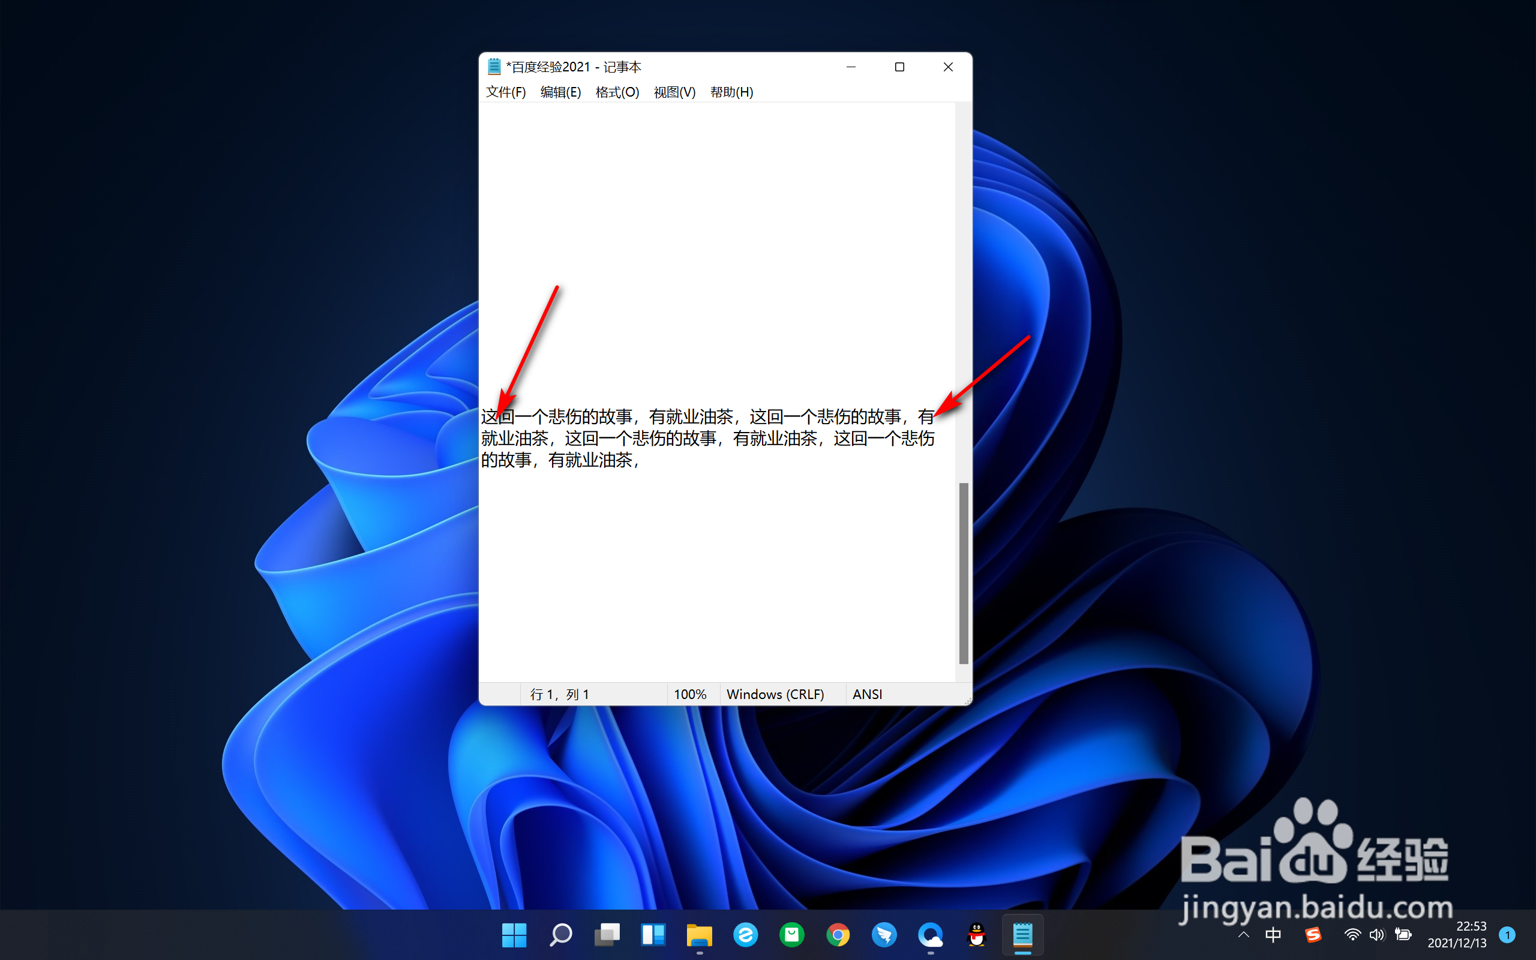Open the 文件(F) menu

pyautogui.click(x=505, y=92)
